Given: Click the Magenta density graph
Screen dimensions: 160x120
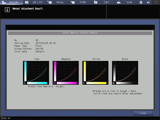Looking at the screenshot, I should click(x=66, y=73).
